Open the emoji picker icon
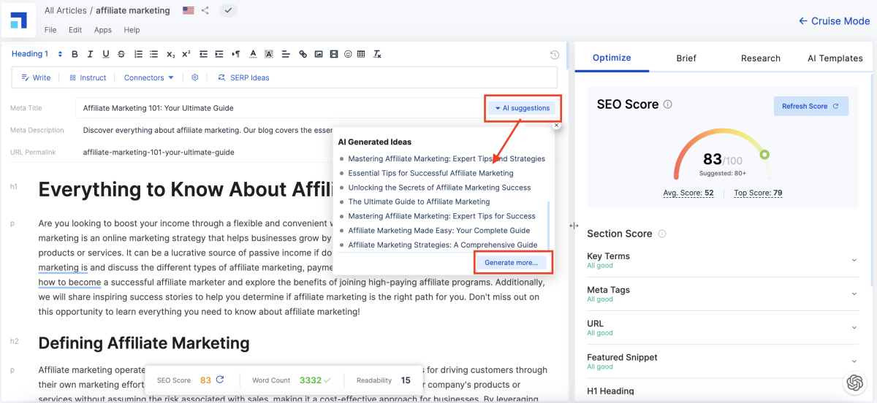 pos(348,54)
